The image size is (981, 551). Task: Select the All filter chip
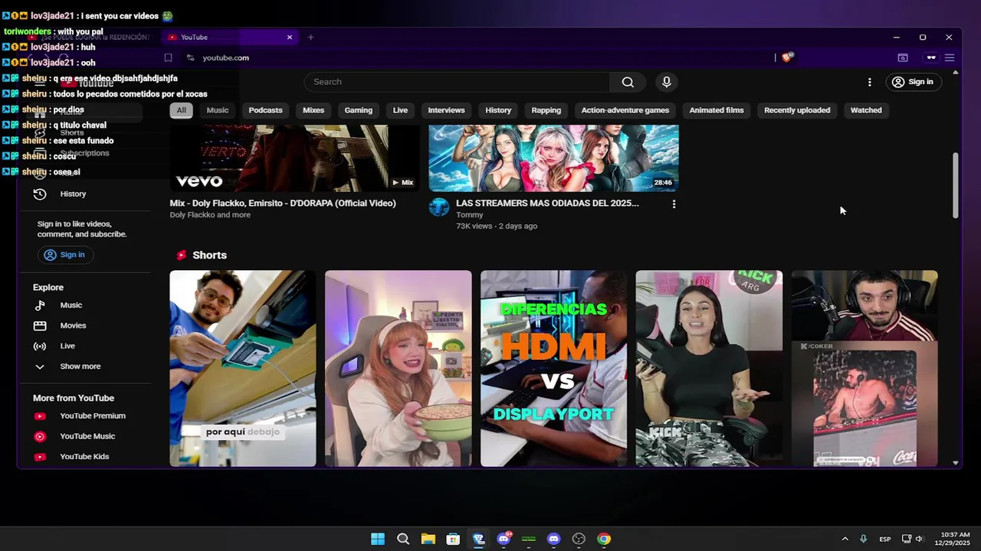181,110
